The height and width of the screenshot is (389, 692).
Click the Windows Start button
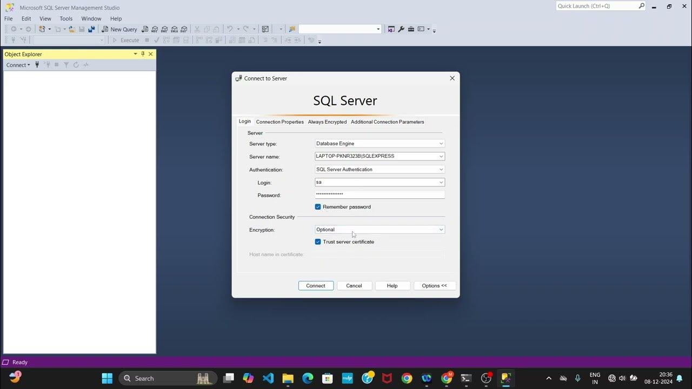107,378
